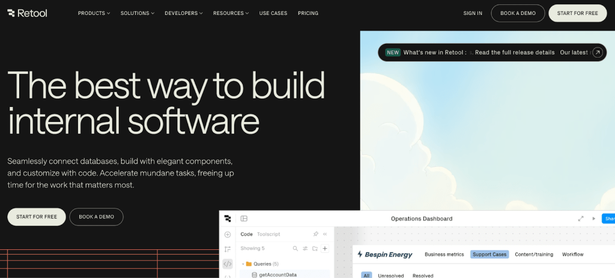Open the Content/training tab

pyautogui.click(x=534, y=255)
